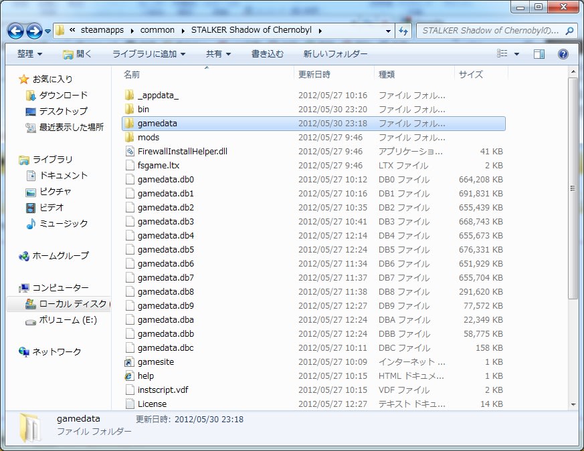584x451 pixels.
Task: Select the gamedata.db8 file name
Action: [x=166, y=292]
